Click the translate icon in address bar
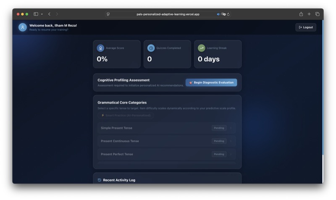Viewport: 336px width, 200px height. (x=223, y=14)
